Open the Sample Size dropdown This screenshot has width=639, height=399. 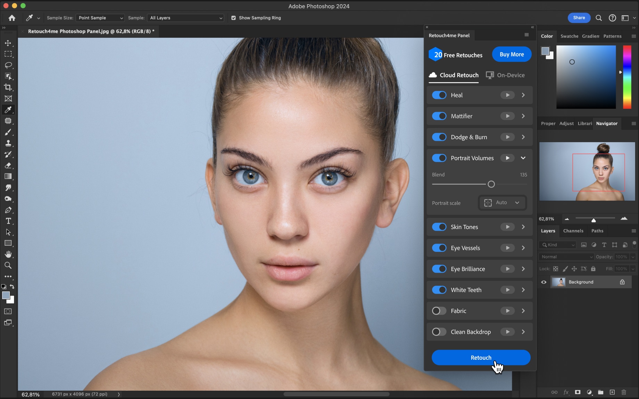100,18
